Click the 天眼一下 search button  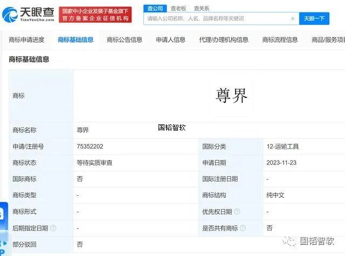point(314,18)
